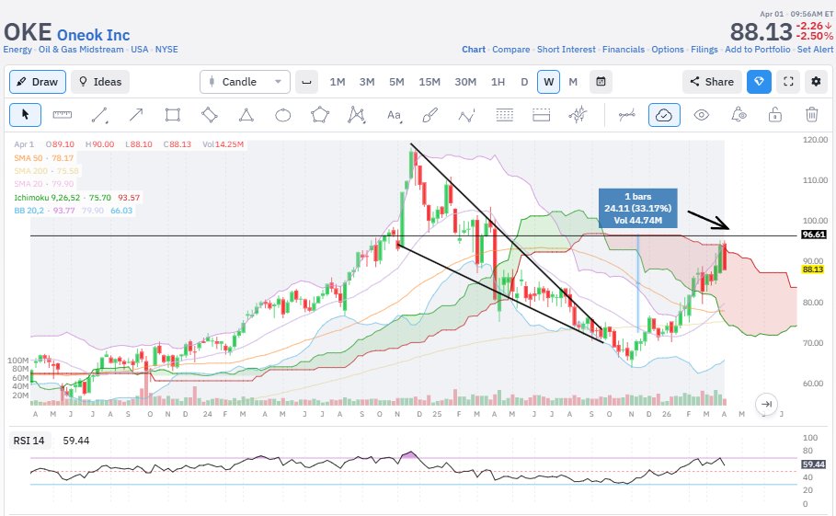This screenshot has width=836, height=516.
Task: Switch to 1H timeframe
Action: (498, 82)
